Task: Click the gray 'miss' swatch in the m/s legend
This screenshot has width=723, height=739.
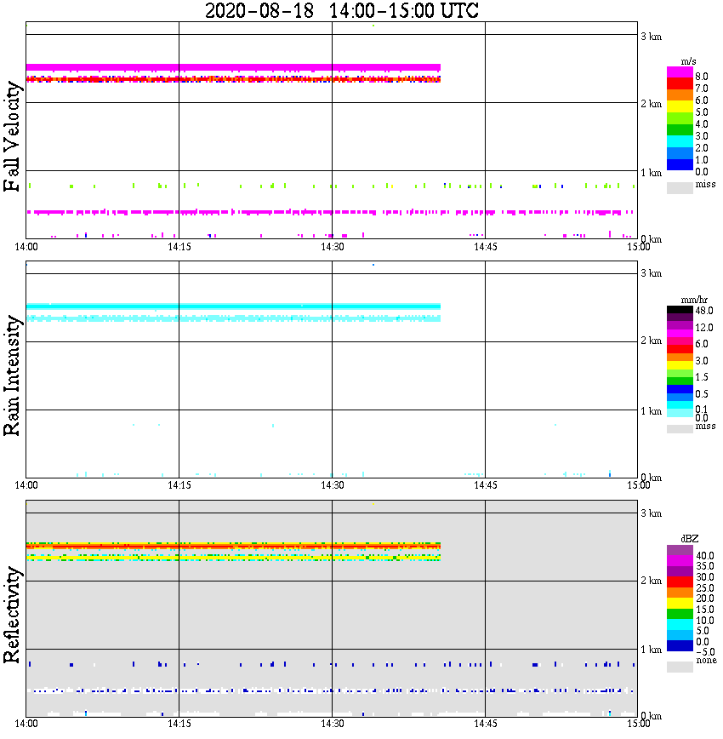Action: tap(680, 188)
